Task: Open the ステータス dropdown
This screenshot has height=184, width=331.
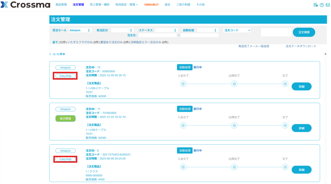Action: coord(166,30)
